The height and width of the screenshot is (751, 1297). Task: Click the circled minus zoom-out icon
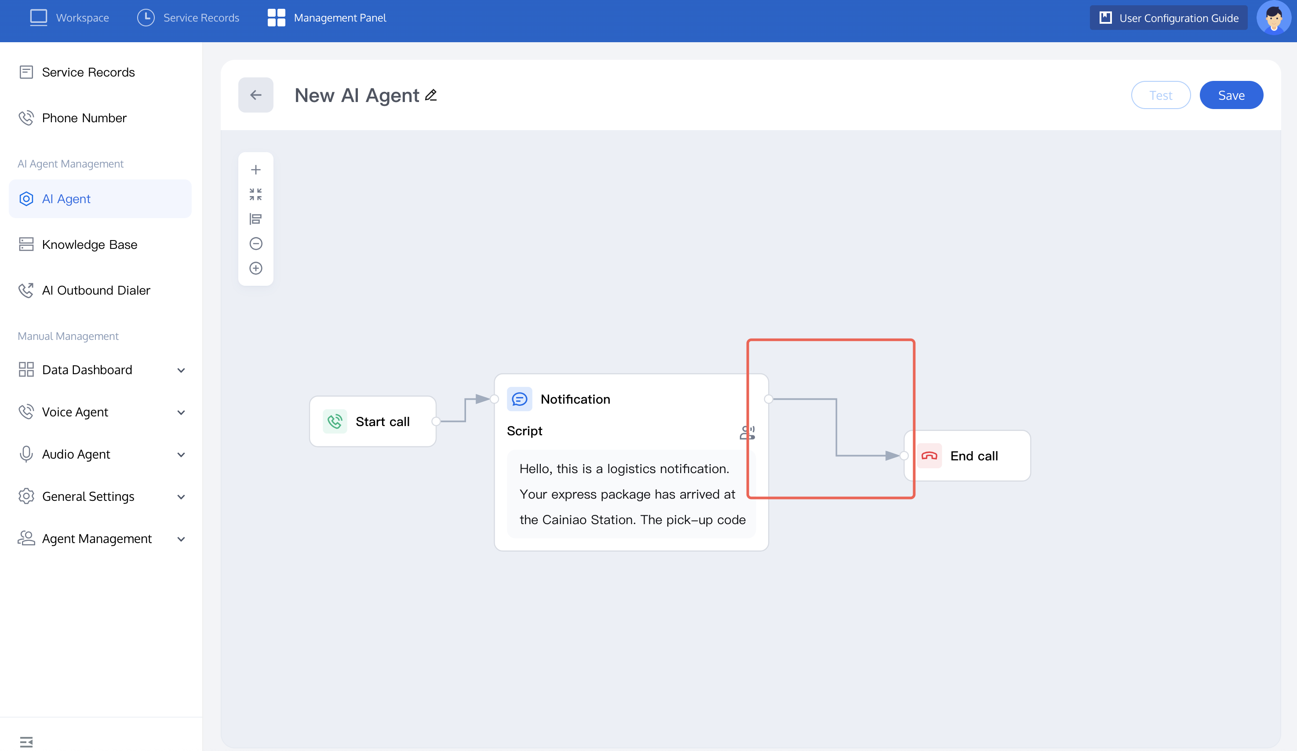click(x=256, y=244)
